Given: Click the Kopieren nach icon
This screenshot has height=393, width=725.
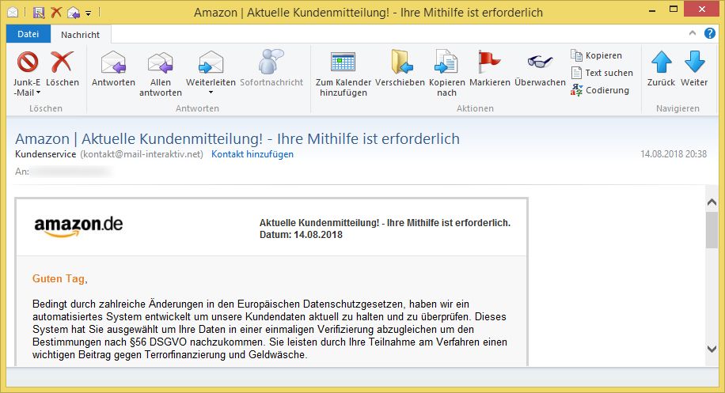Looking at the screenshot, I should click(446, 62).
